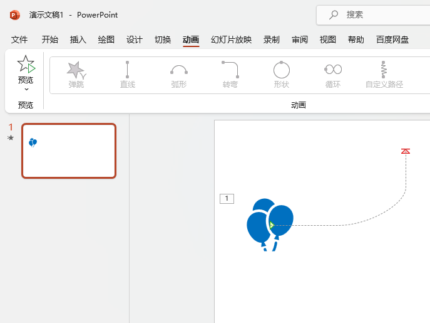The height and width of the screenshot is (323, 430).
Task: Select the Shape (形状) motion path
Action: click(x=282, y=75)
